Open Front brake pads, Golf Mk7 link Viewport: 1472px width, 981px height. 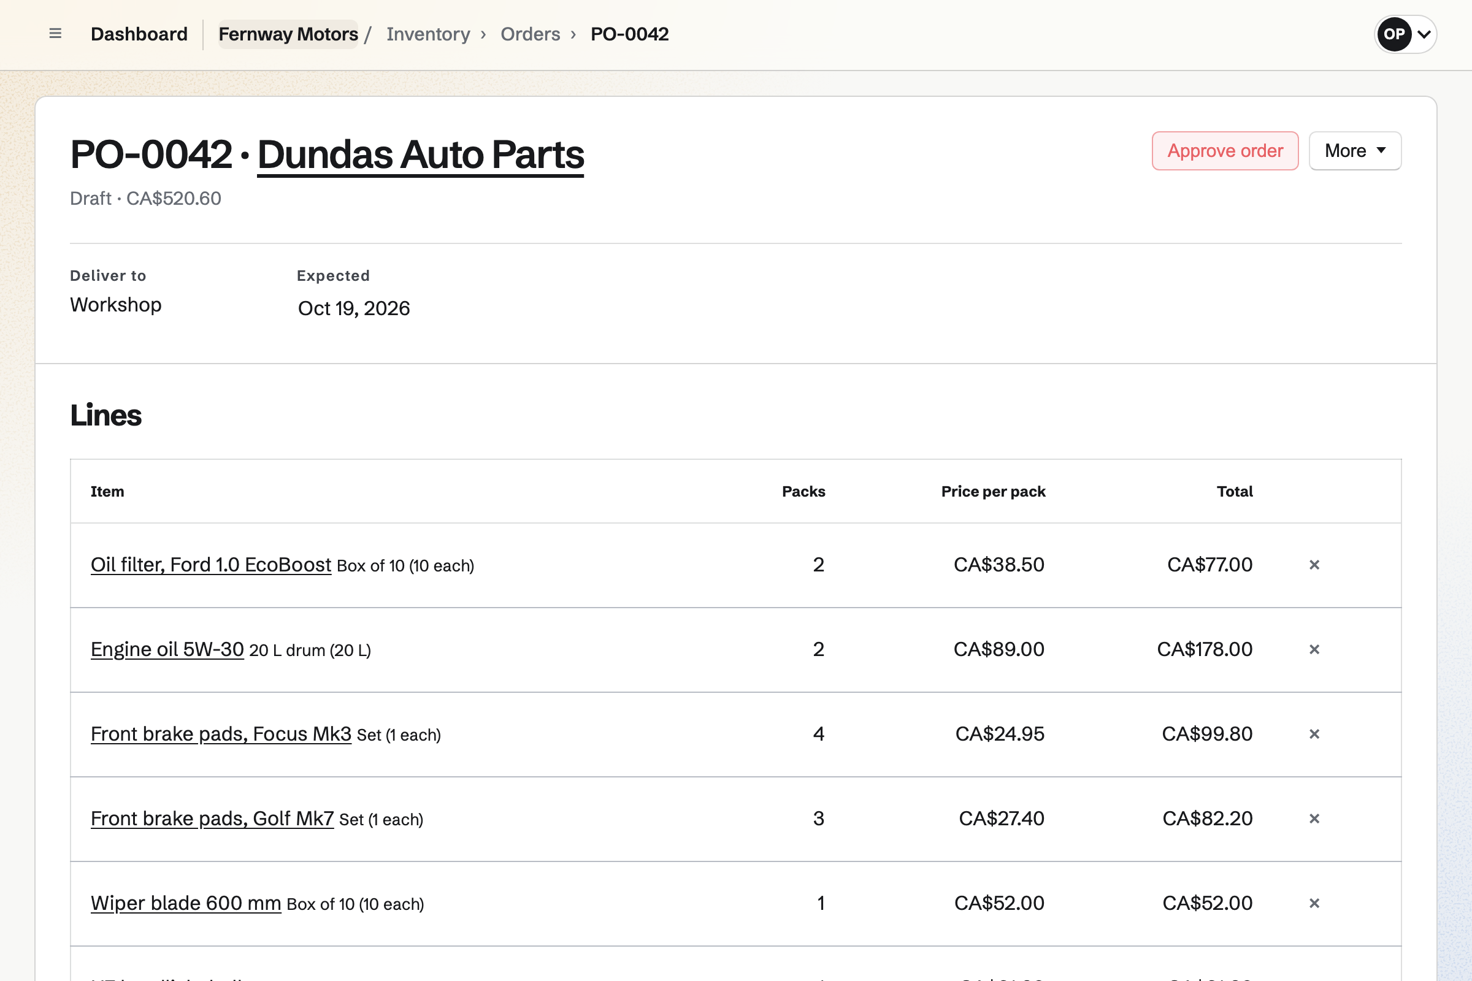[212, 818]
